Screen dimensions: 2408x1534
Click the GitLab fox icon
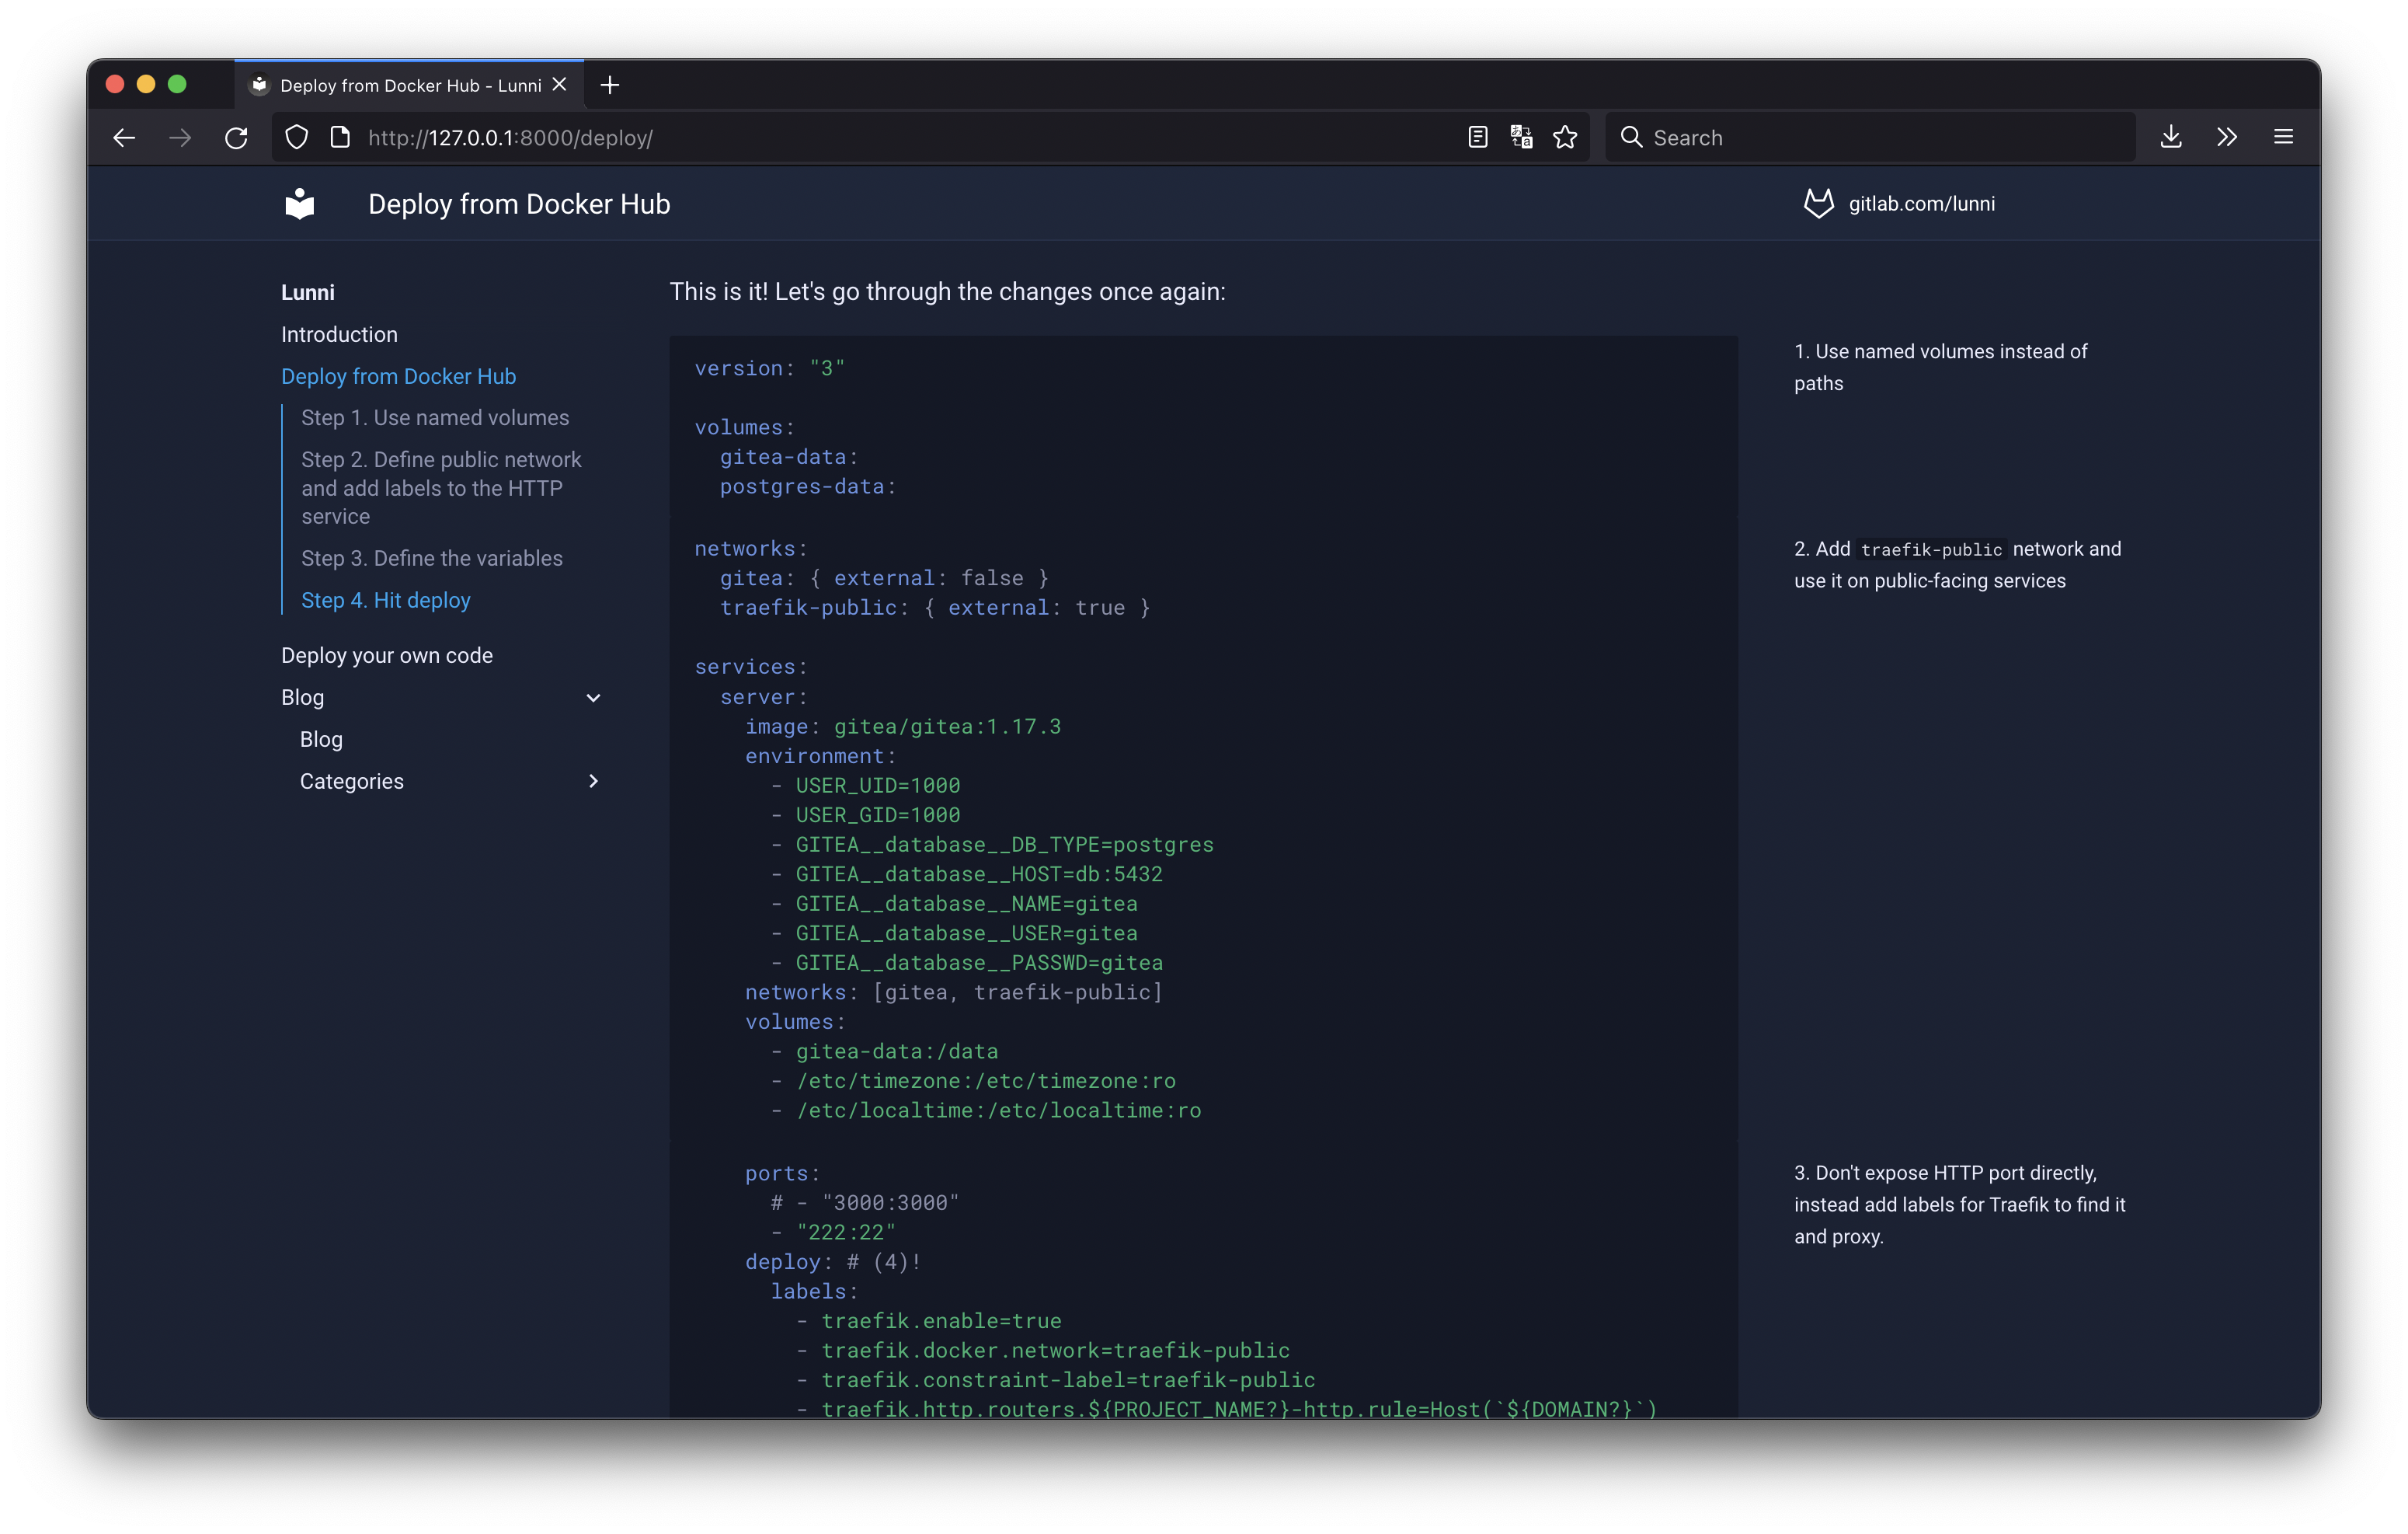pyautogui.click(x=1818, y=203)
